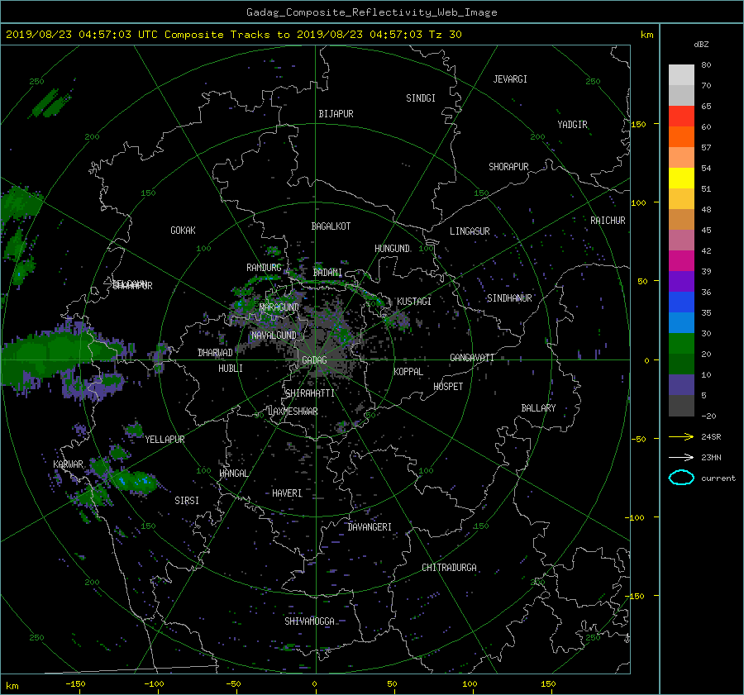Viewport: 744px width, 695px height.
Task: Click the JEVARGI city label
Action: 510,79
